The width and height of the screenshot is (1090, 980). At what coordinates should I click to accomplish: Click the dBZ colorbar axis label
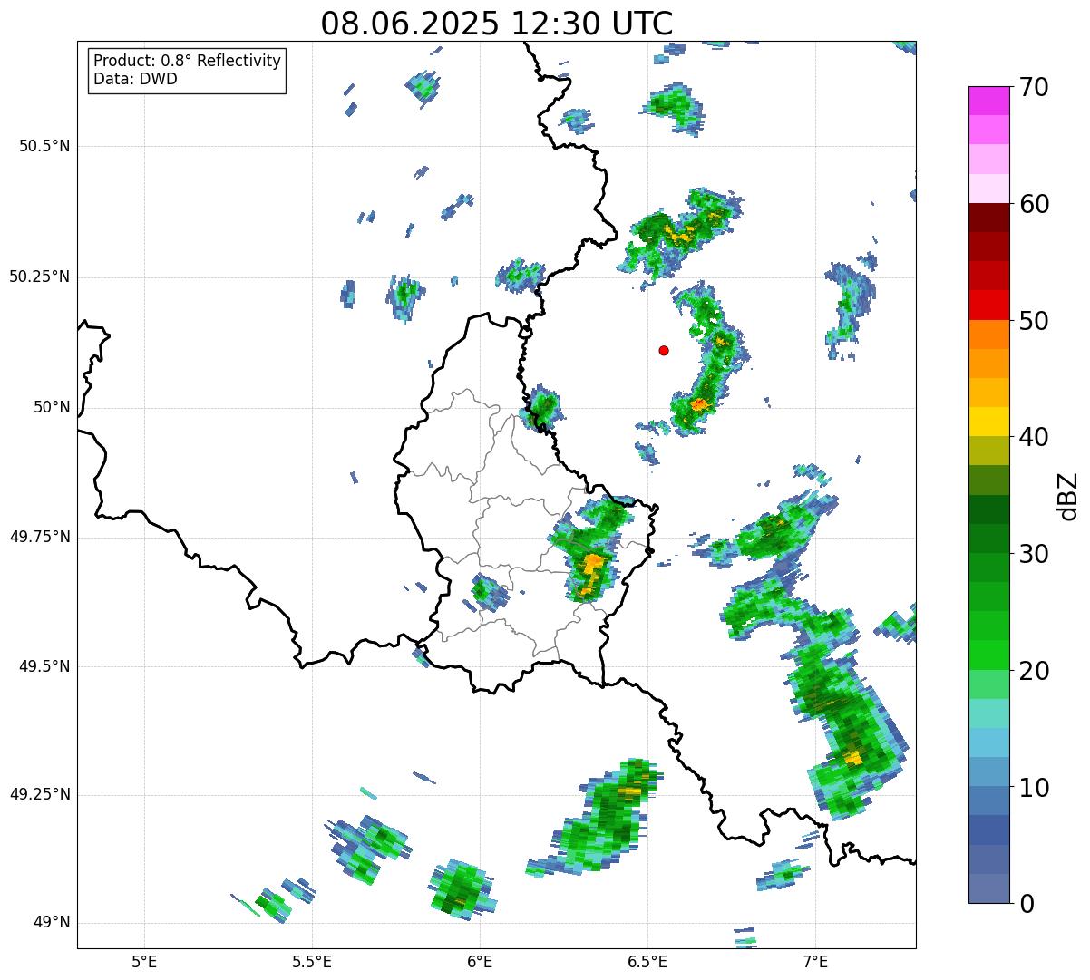(x=1067, y=496)
